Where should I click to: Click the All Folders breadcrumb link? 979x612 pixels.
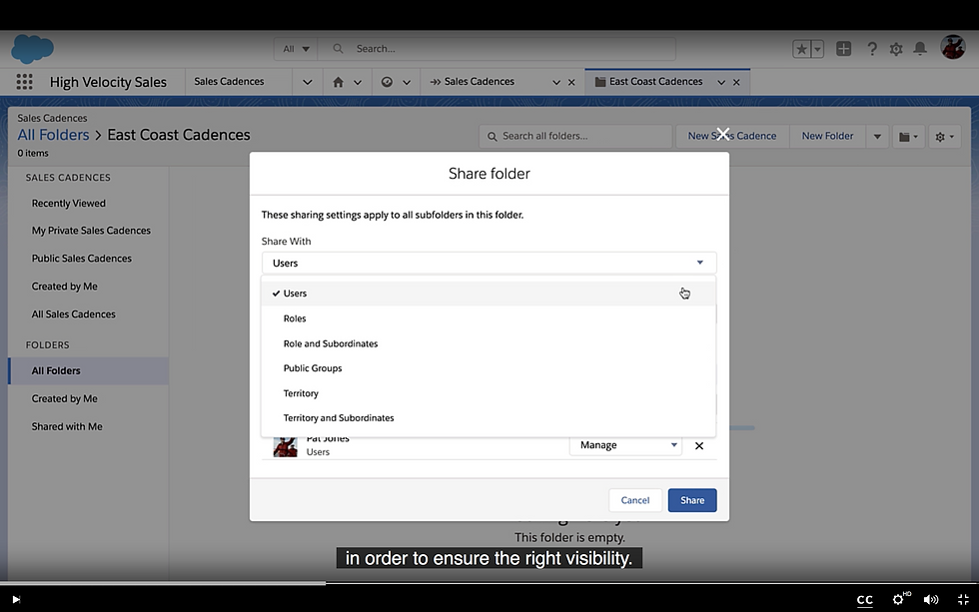[x=53, y=135]
